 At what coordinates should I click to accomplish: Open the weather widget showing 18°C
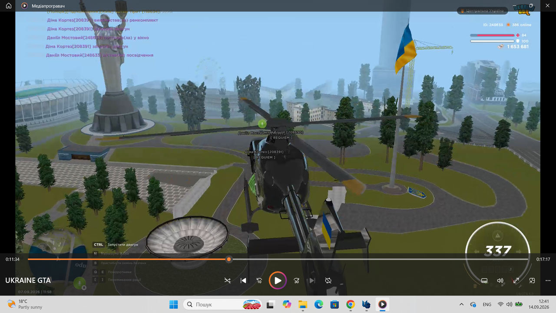25,304
